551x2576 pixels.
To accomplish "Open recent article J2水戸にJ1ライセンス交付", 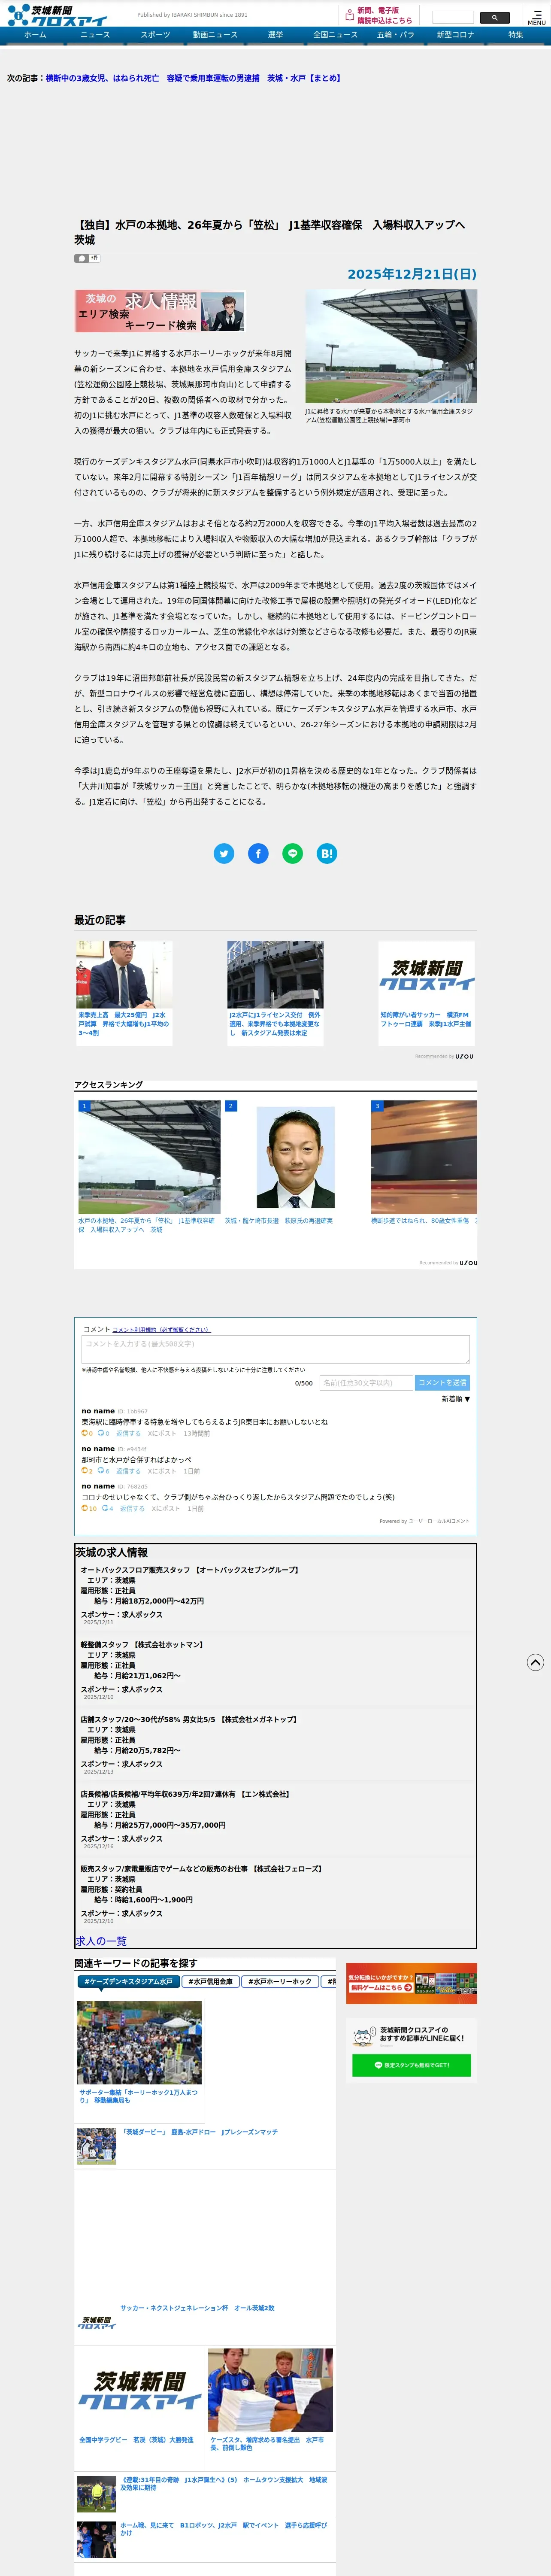I will pyautogui.click(x=275, y=993).
